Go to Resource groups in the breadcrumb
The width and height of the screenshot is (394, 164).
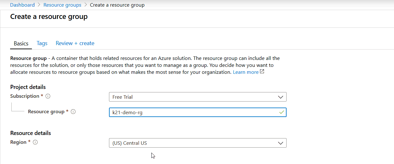tap(62, 5)
